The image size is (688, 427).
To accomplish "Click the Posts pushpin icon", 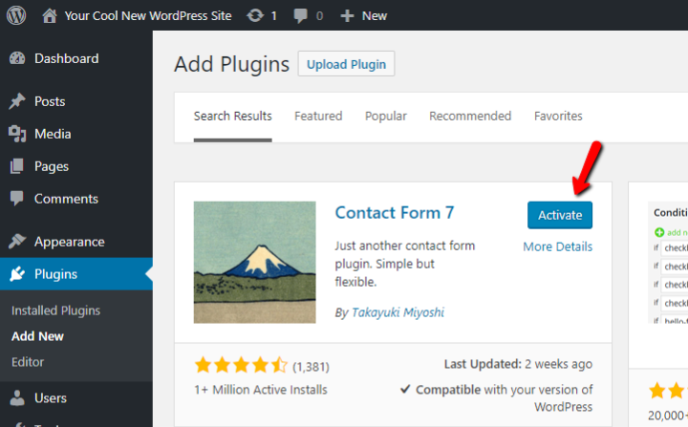I will pyautogui.click(x=17, y=101).
